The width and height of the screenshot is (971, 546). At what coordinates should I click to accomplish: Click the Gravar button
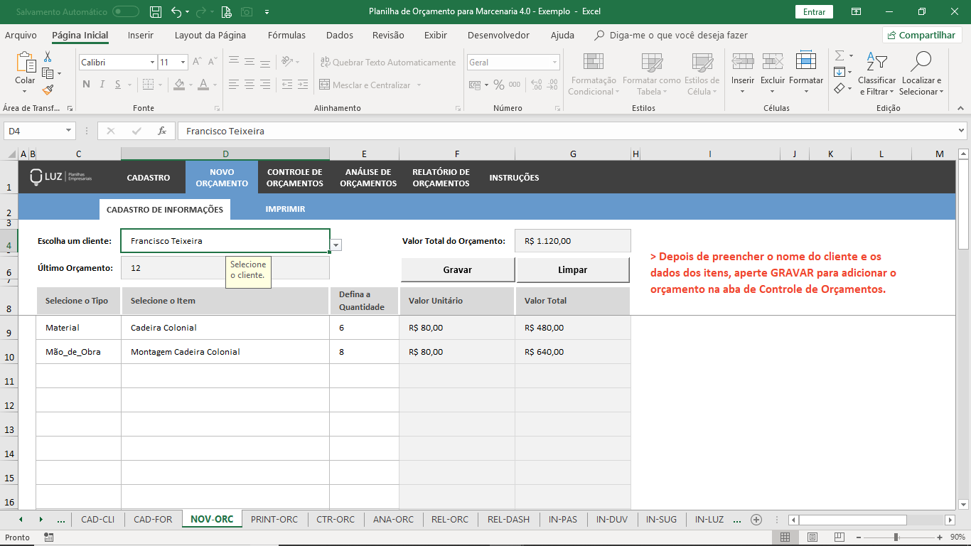[x=458, y=270]
